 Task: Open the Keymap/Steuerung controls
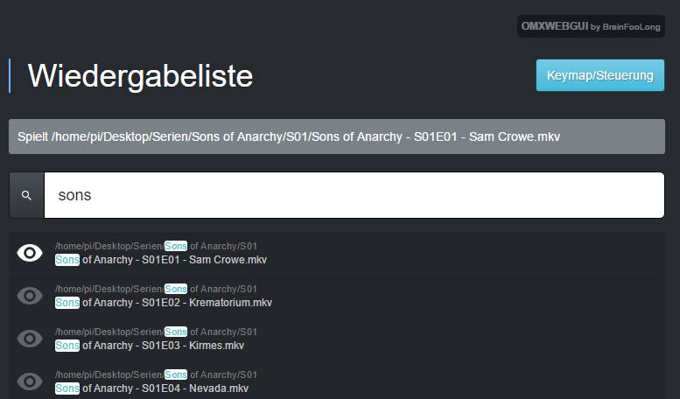tap(599, 75)
